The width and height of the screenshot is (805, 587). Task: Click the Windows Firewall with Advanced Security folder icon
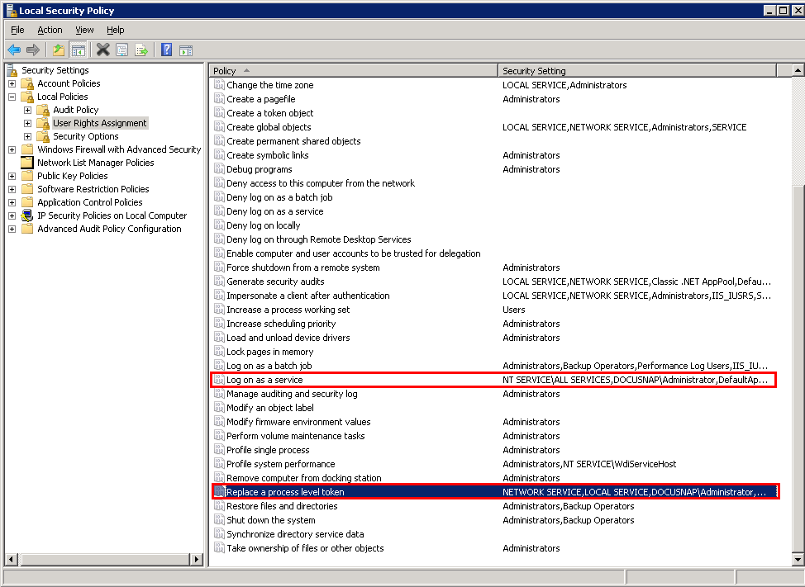[28, 149]
